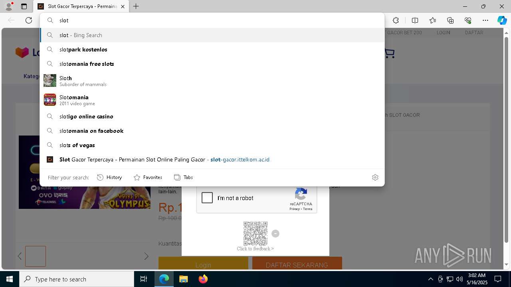This screenshot has width=511, height=287.
Task: Open reCAPTCHA Terms link
Action: (x=307, y=209)
